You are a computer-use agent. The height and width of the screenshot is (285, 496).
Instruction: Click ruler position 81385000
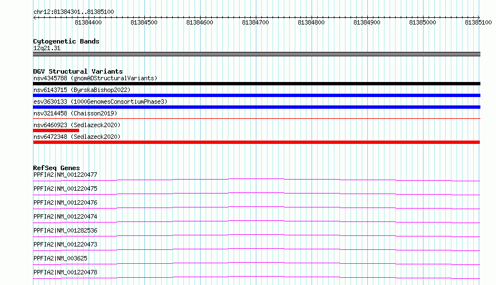pyautogui.click(x=422, y=22)
